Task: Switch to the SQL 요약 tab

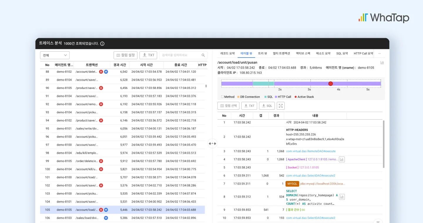Action: coord(342,53)
